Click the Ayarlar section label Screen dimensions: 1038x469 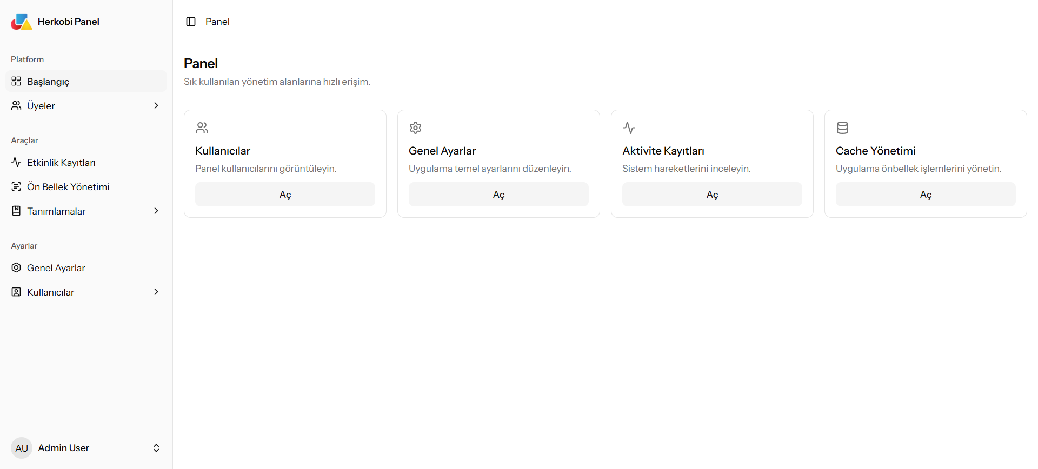(x=24, y=246)
